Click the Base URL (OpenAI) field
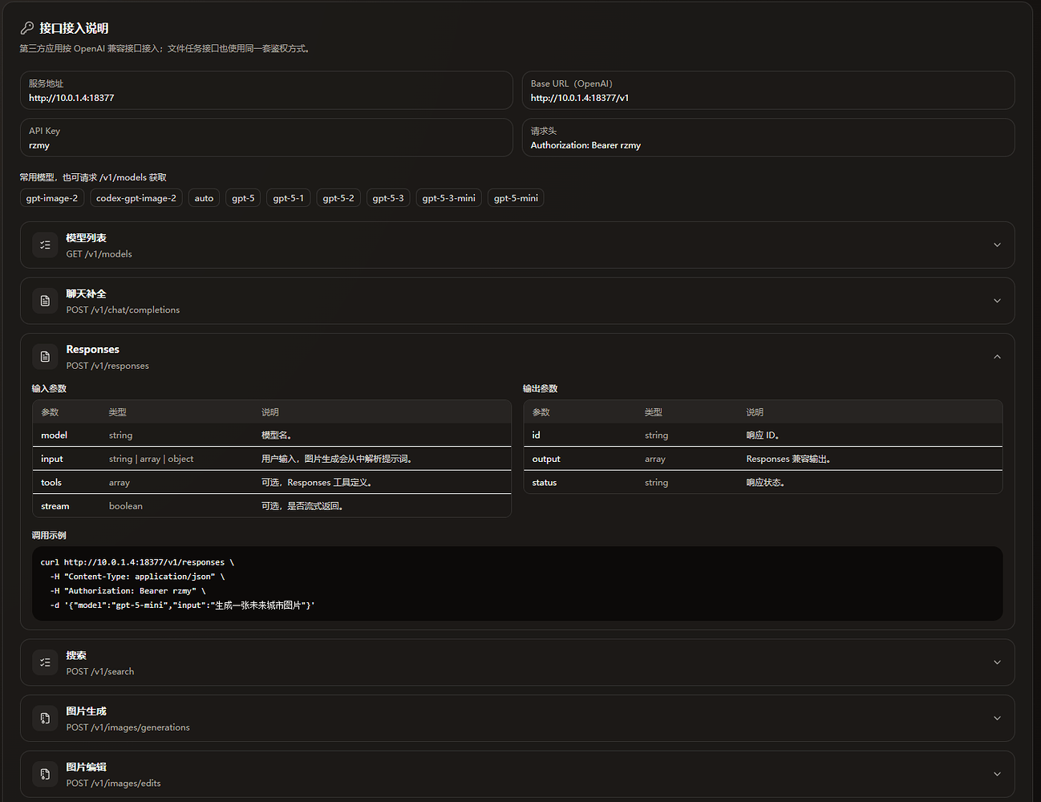 point(768,90)
